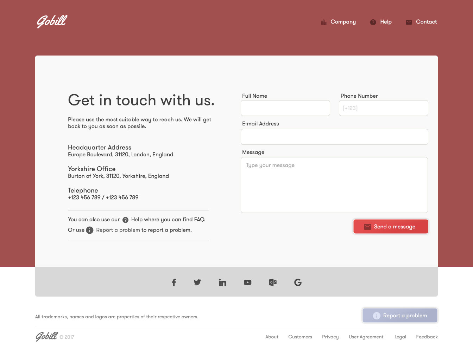Screen dimensions: 473x357
Task: Click into the Phone Number field
Action: [x=384, y=108]
